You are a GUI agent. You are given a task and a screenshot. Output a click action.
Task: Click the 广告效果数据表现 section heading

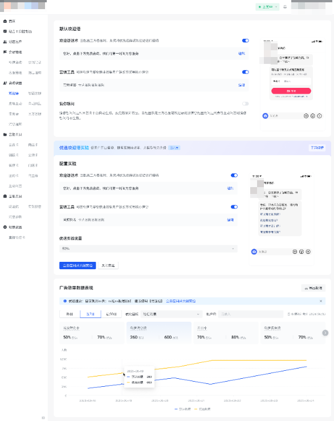76,288
